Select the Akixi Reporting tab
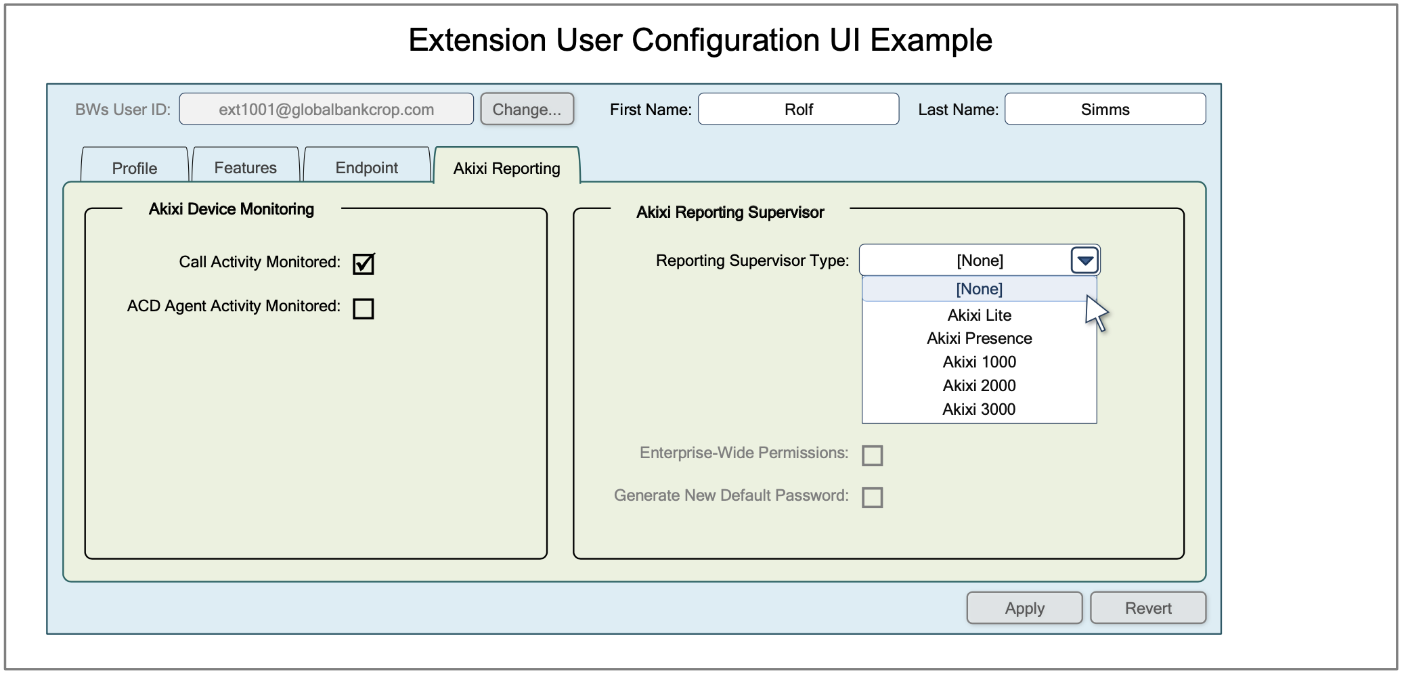1404x674 pixels. [506, 168]
